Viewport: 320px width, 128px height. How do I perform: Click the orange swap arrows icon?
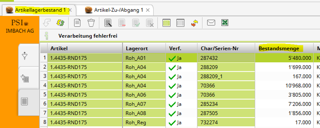(x=195, y=23)
